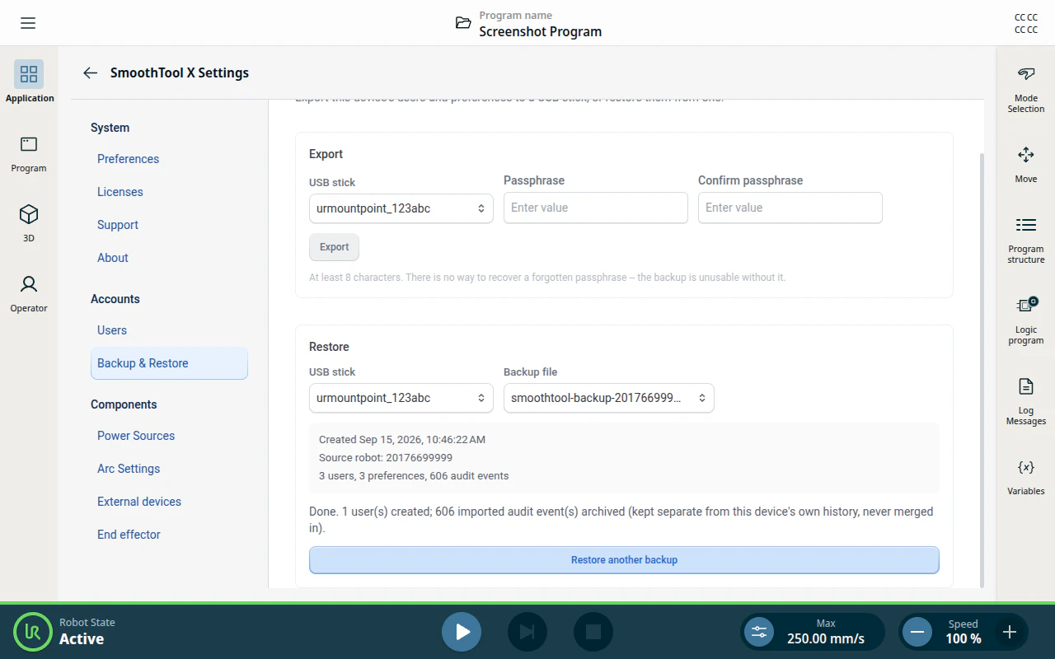Open the Export USB stick dropdown
The image size is (1055, 659).
pos(401,208)
